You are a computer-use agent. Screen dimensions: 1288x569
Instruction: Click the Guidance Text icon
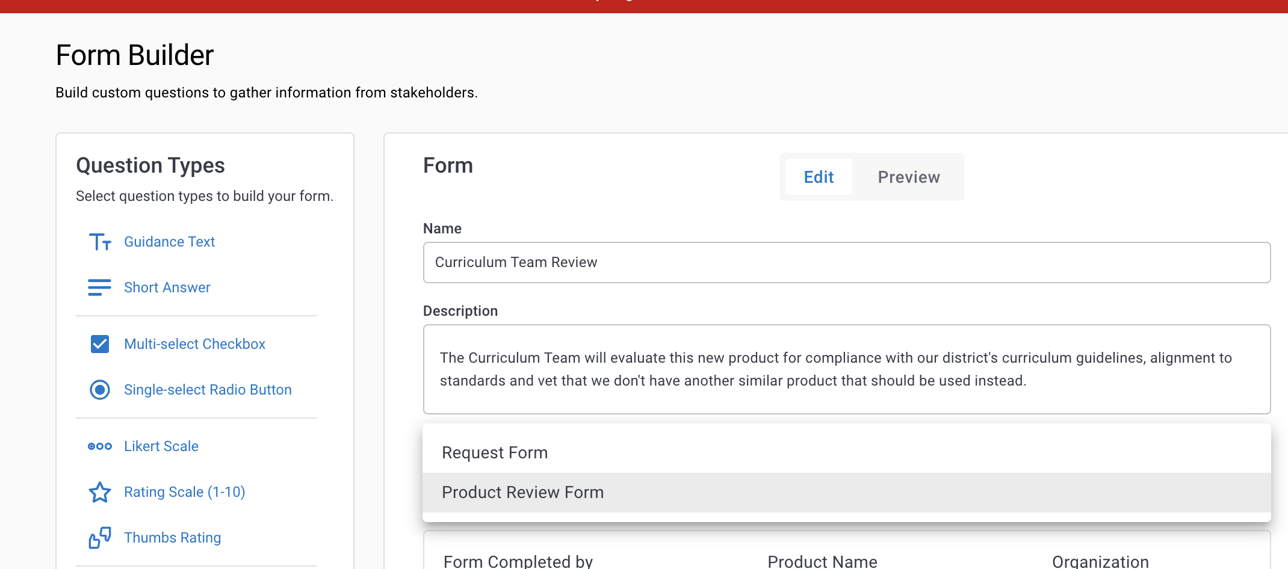pyautogui.click(x=100, y=242)
